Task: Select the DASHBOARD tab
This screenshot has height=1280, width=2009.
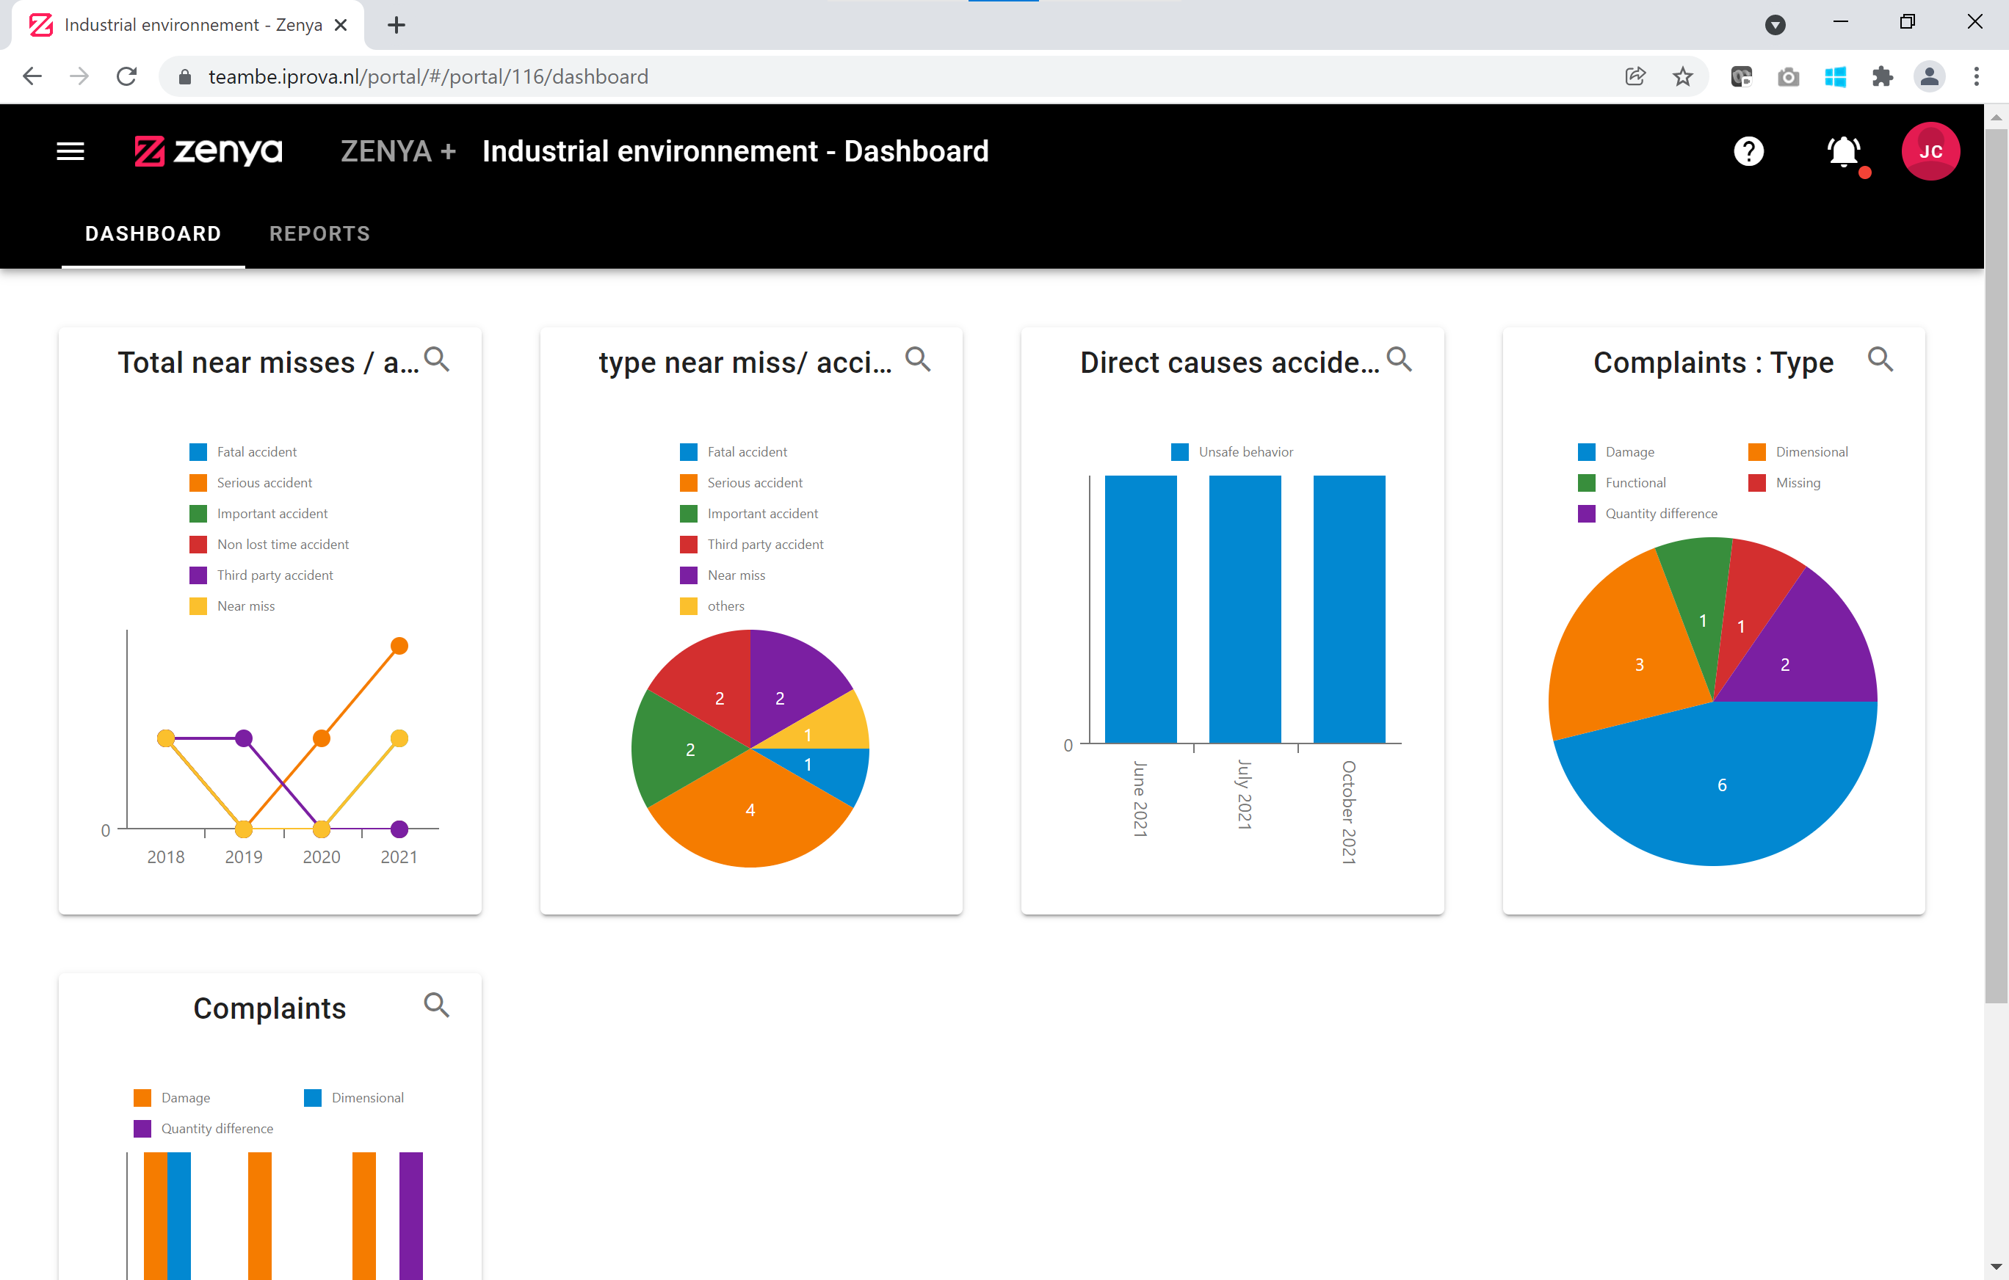Action: coord(153,233)
